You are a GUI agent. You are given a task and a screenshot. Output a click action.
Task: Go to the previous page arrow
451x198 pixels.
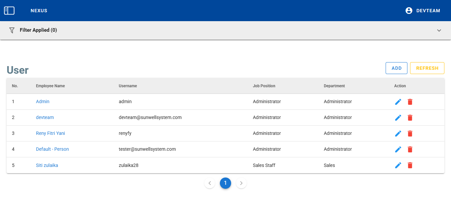(x=210, y=183)
